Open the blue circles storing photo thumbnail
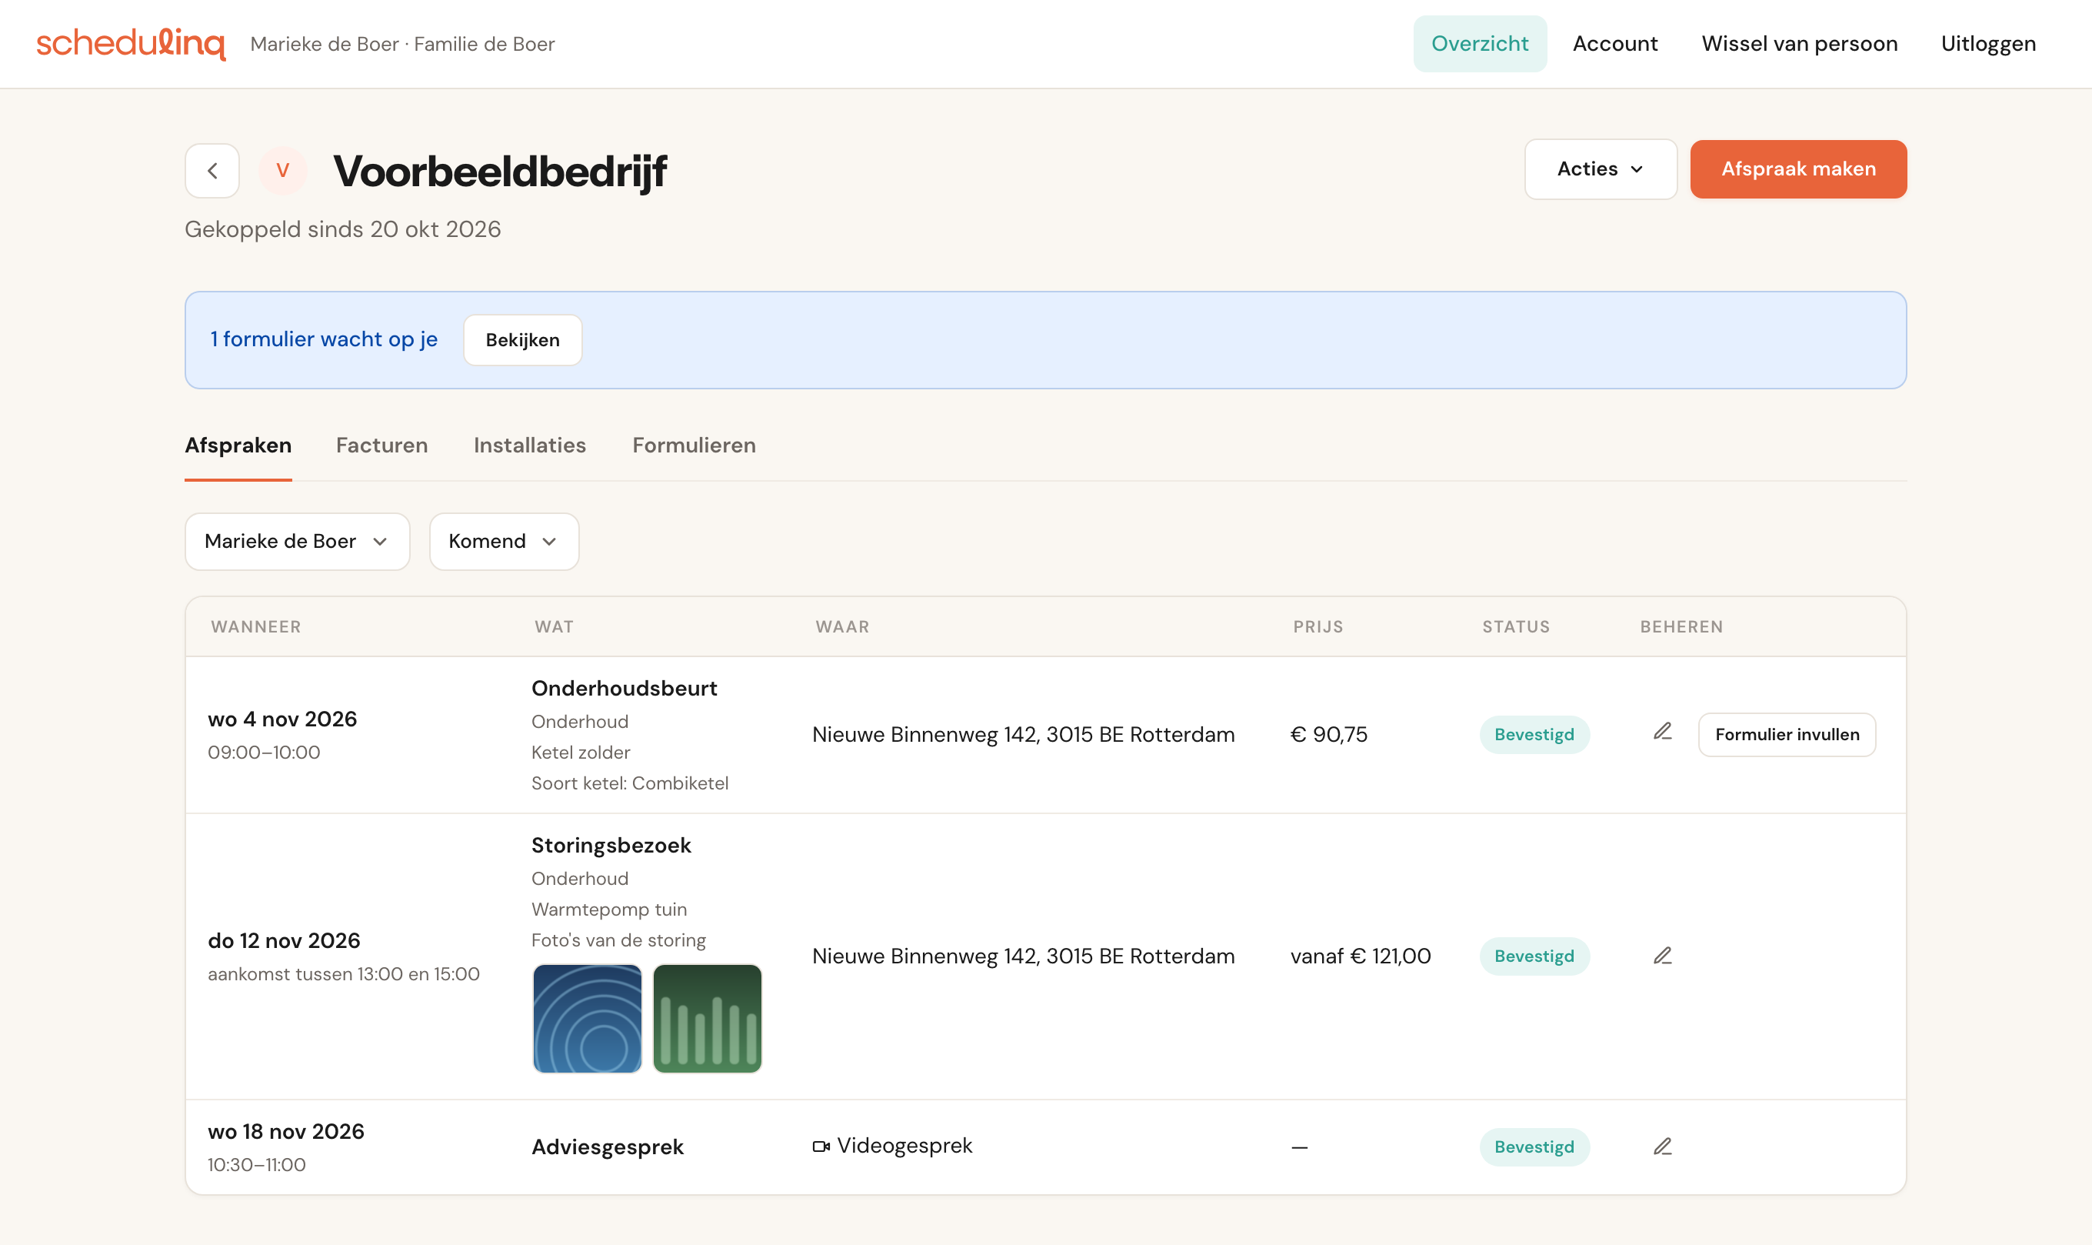The image size is (2092, 1245). (587, 1018)
